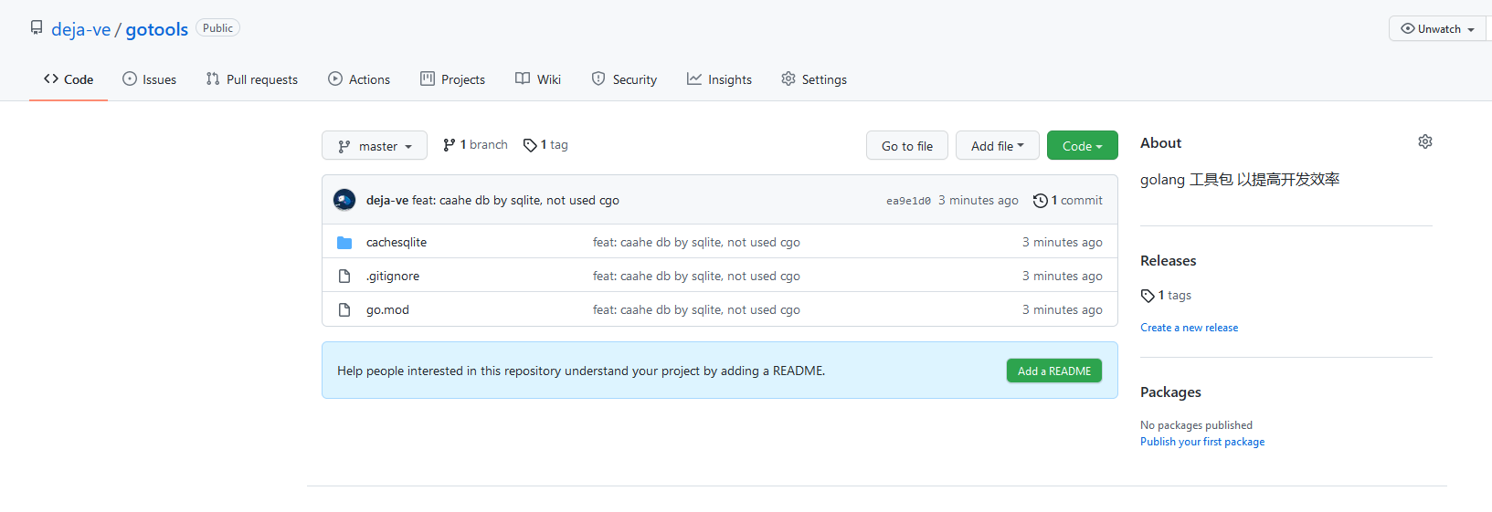
Task: Follow the Create a new release link
Action: pos(1189,328)
